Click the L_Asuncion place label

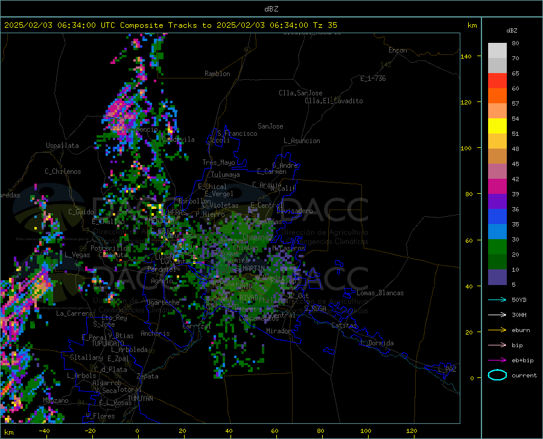point(302,141)
